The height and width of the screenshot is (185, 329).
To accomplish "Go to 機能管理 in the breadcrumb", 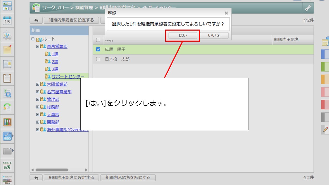I will coord(84,8).
